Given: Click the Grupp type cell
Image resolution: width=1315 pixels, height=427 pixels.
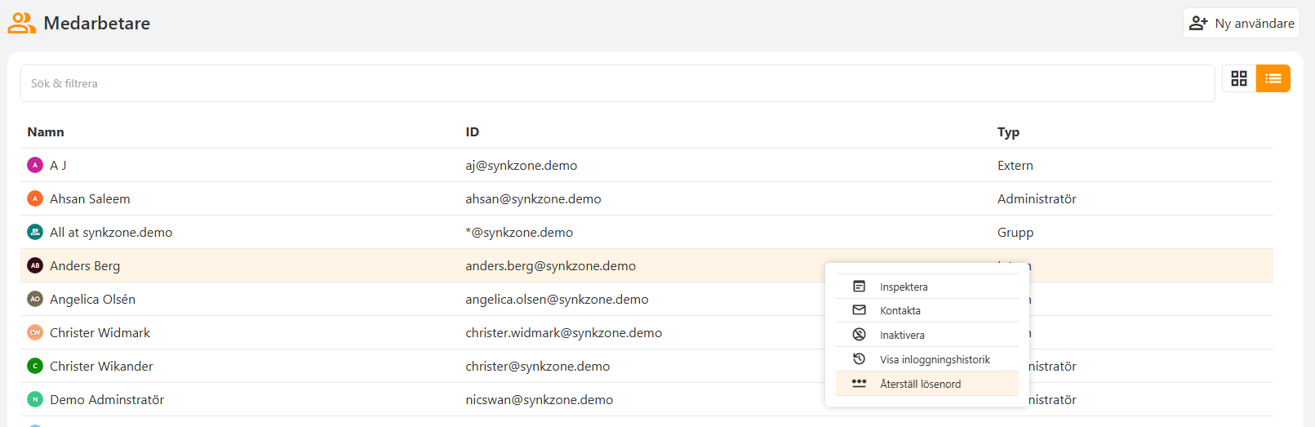Looking at the screenshot, I should 1015,232.
